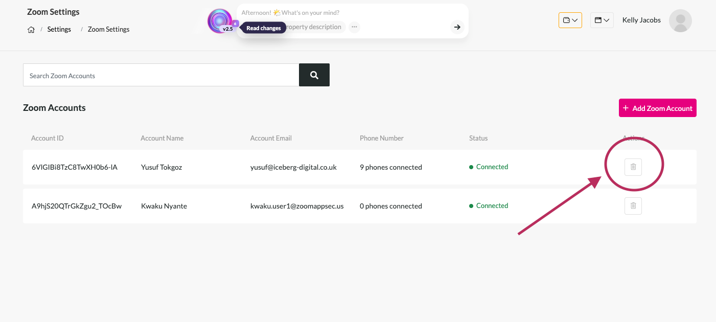
Task: Focus the Search Zoom Accounts field
Action: point(161,75)
